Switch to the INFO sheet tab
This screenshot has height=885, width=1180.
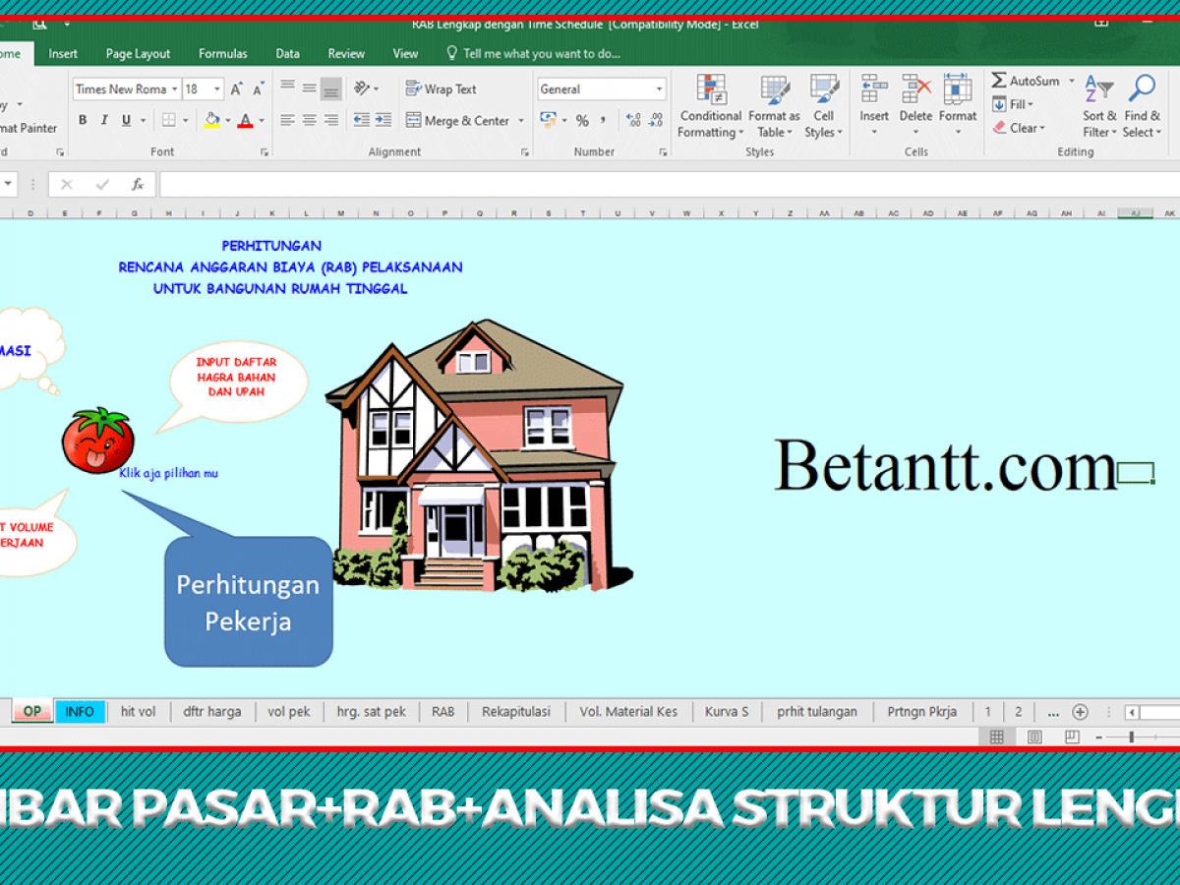click(x=81, y=712)
